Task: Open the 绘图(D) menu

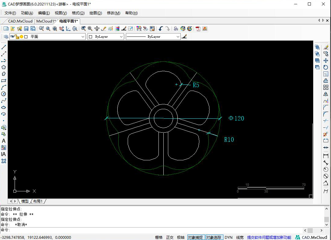Action: [96, 13]
